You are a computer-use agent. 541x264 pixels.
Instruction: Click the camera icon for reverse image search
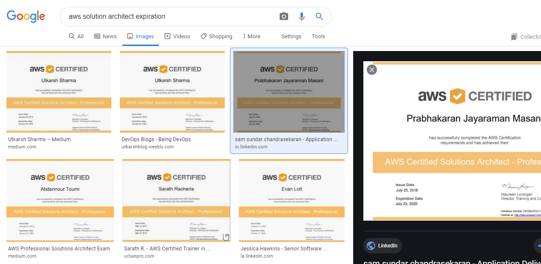pyautogui.click(x=283, y=16)
